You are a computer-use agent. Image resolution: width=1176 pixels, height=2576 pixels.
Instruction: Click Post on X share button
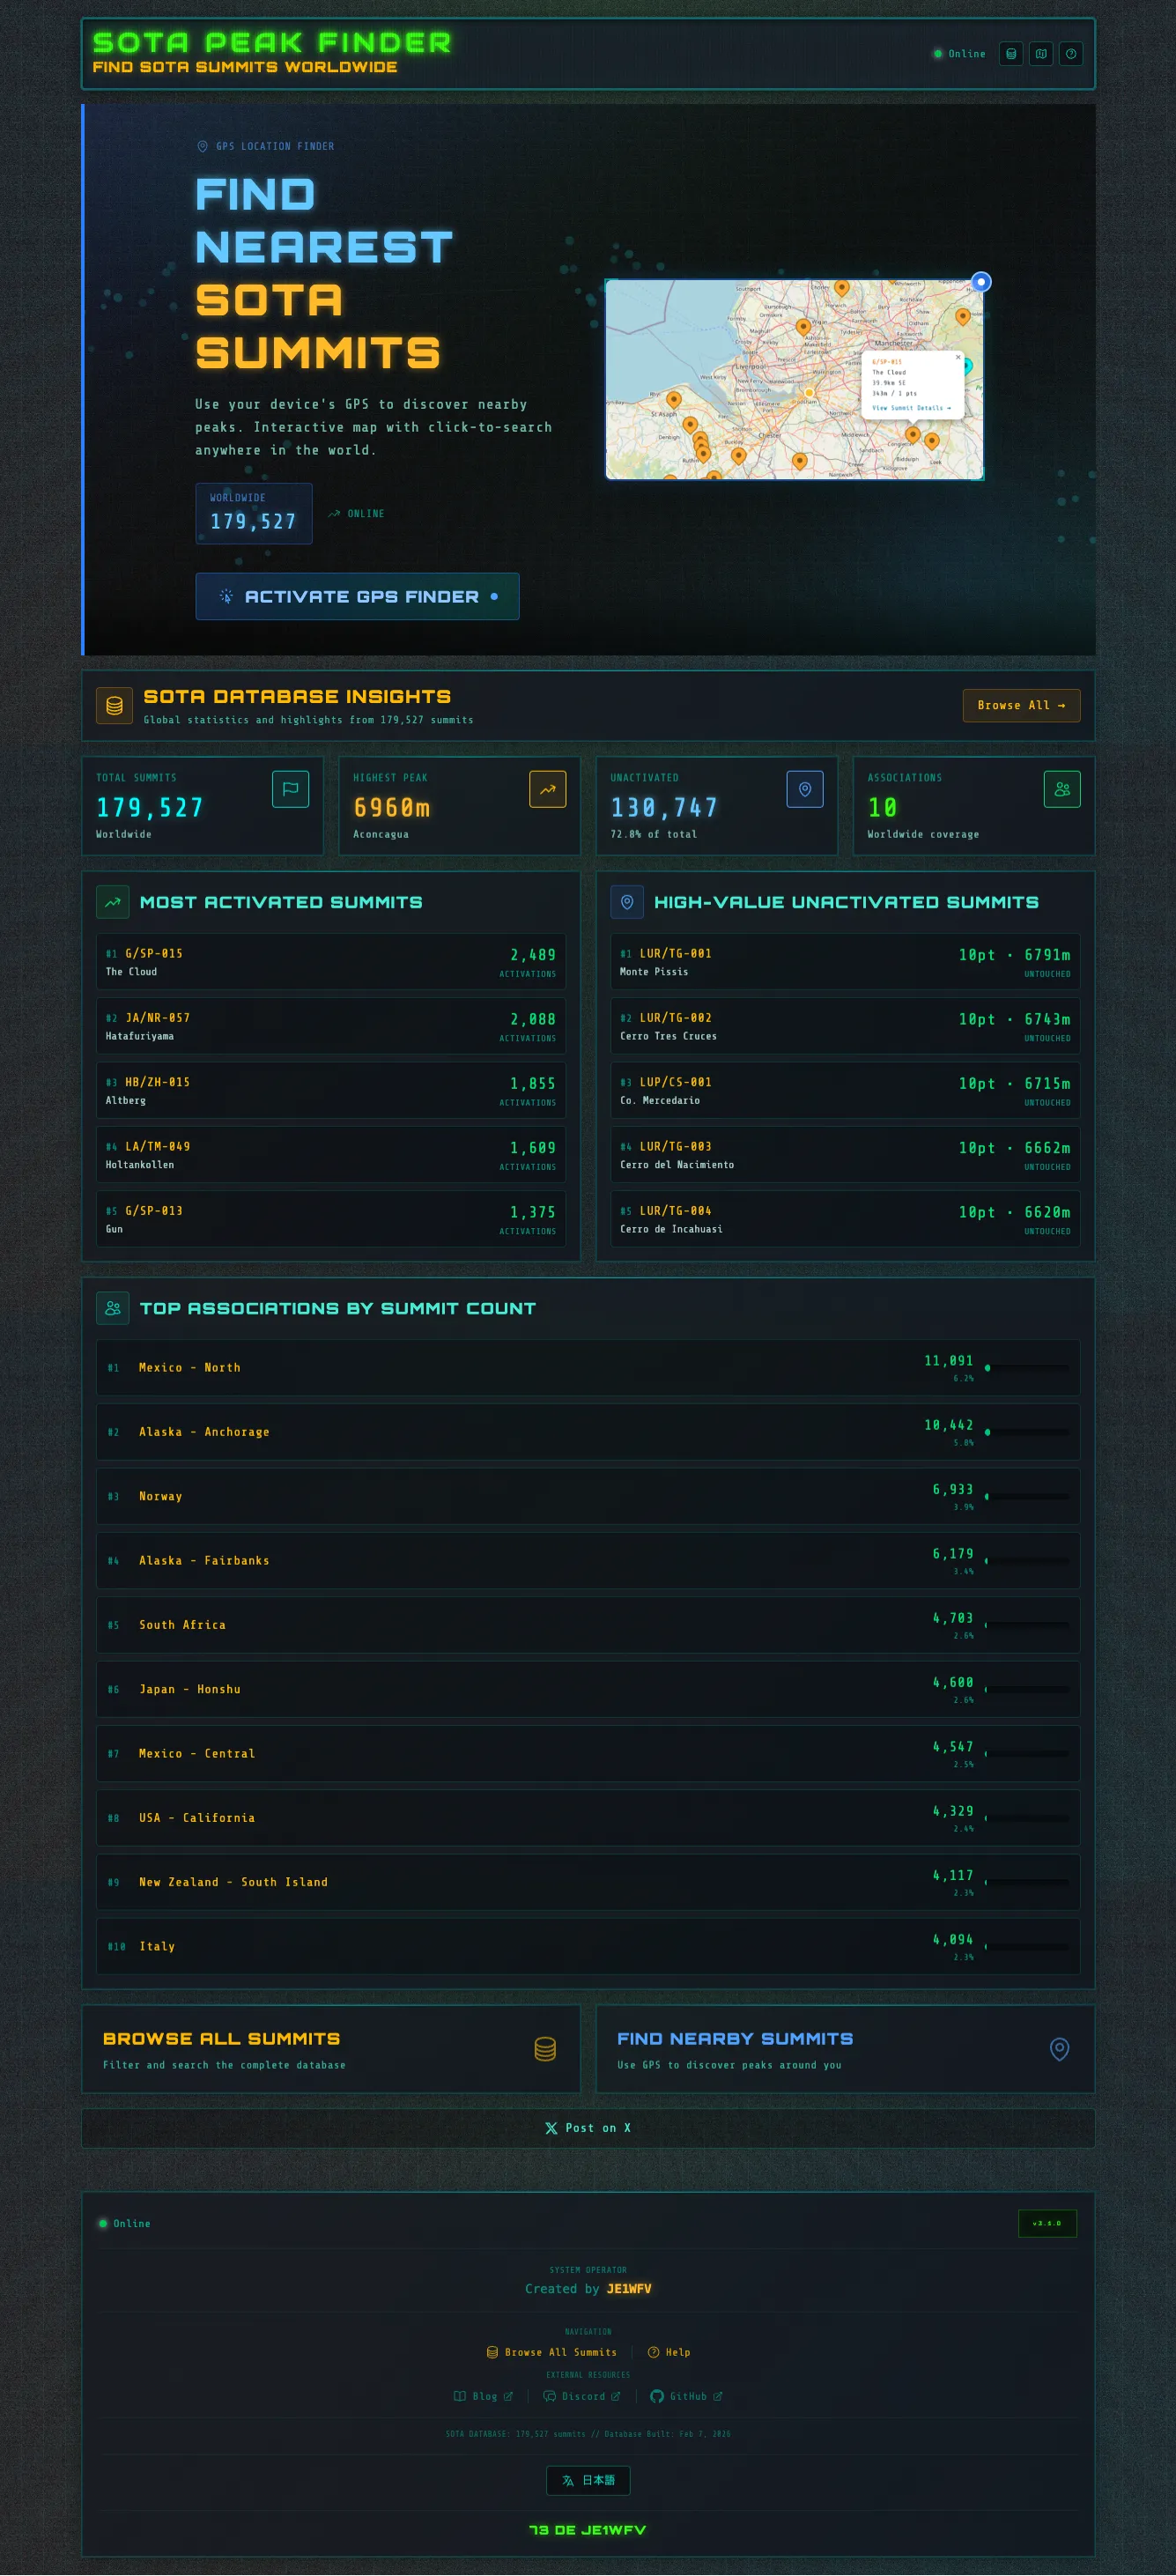[x=587, y=2128]
